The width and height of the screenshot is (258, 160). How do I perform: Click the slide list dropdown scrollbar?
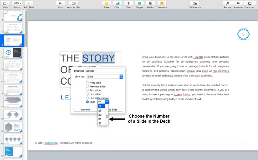click(x=107, y=116)
